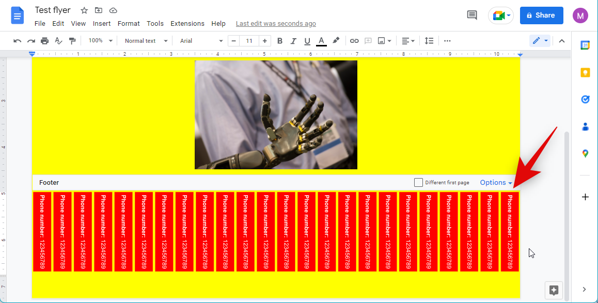Click the Explore button

(x=554, y=290)
